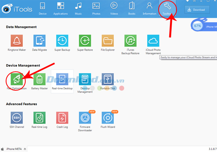The height and width of the screenshot is (152, 217).
Task: Open Battery Master
Action: point(39,80)
